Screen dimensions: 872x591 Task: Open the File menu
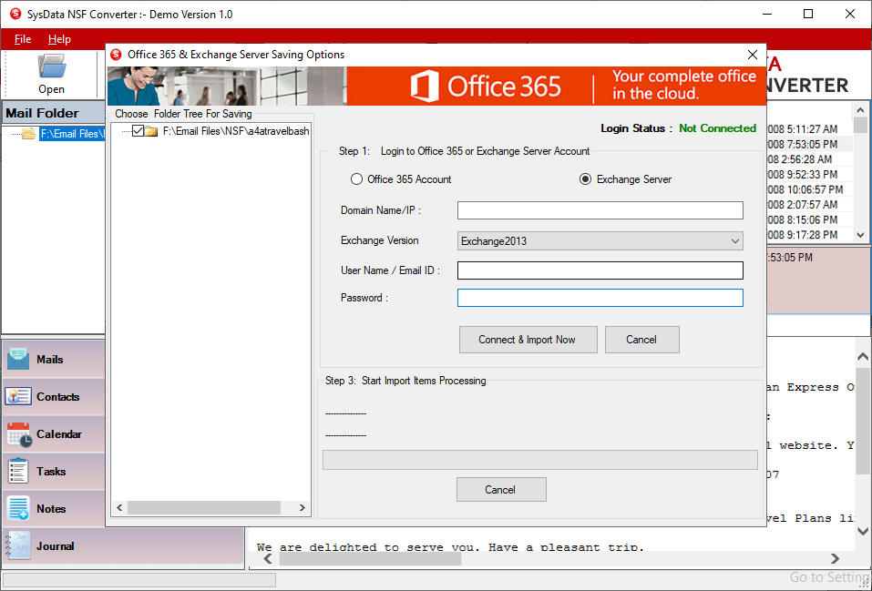[22, 39]
